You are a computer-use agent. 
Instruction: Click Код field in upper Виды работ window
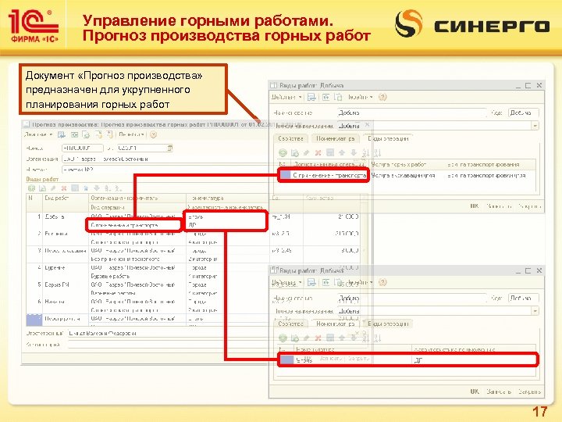tap(523, 113)
